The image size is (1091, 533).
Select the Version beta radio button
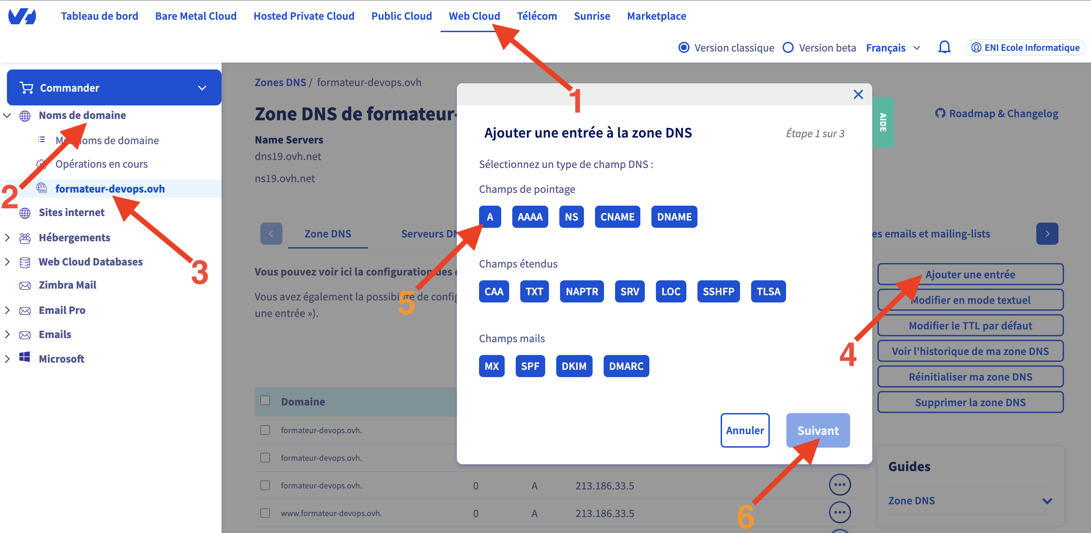(788, 47)
